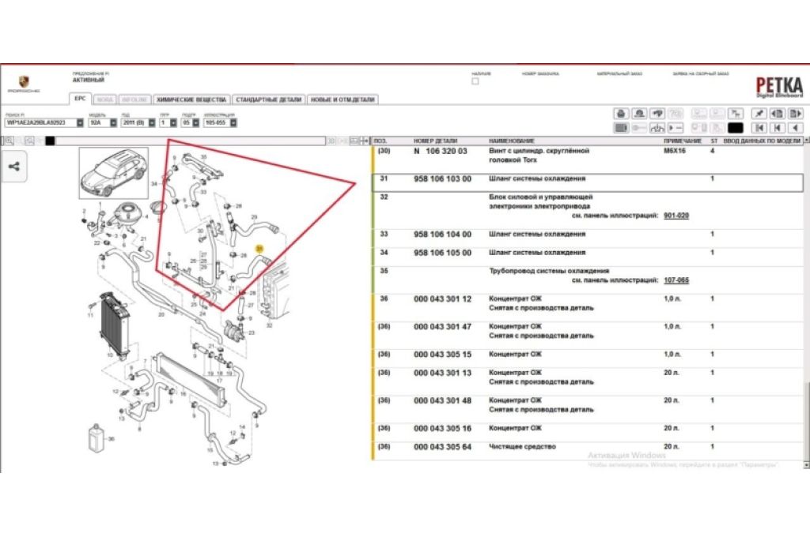Click the left-pointing triangle arrow toolbar icon

796,127
